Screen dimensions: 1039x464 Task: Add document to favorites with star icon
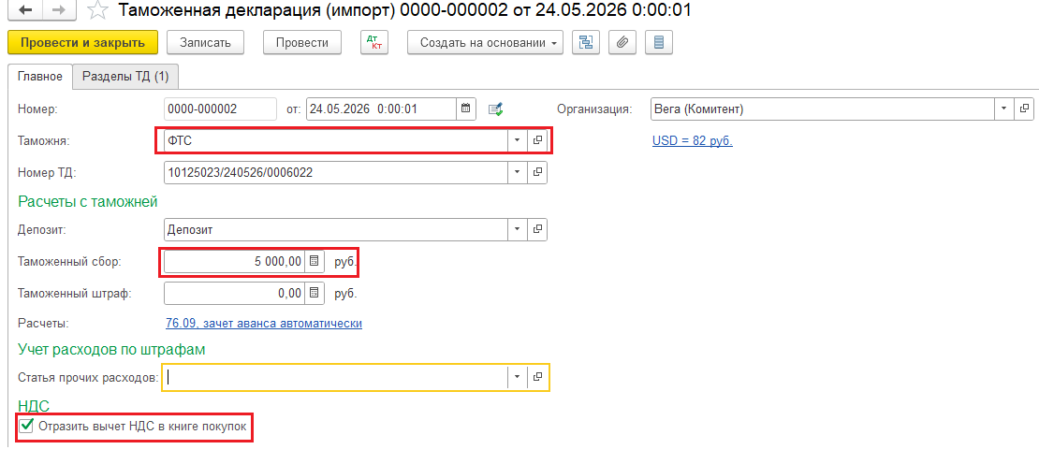(x=97, y=10)
